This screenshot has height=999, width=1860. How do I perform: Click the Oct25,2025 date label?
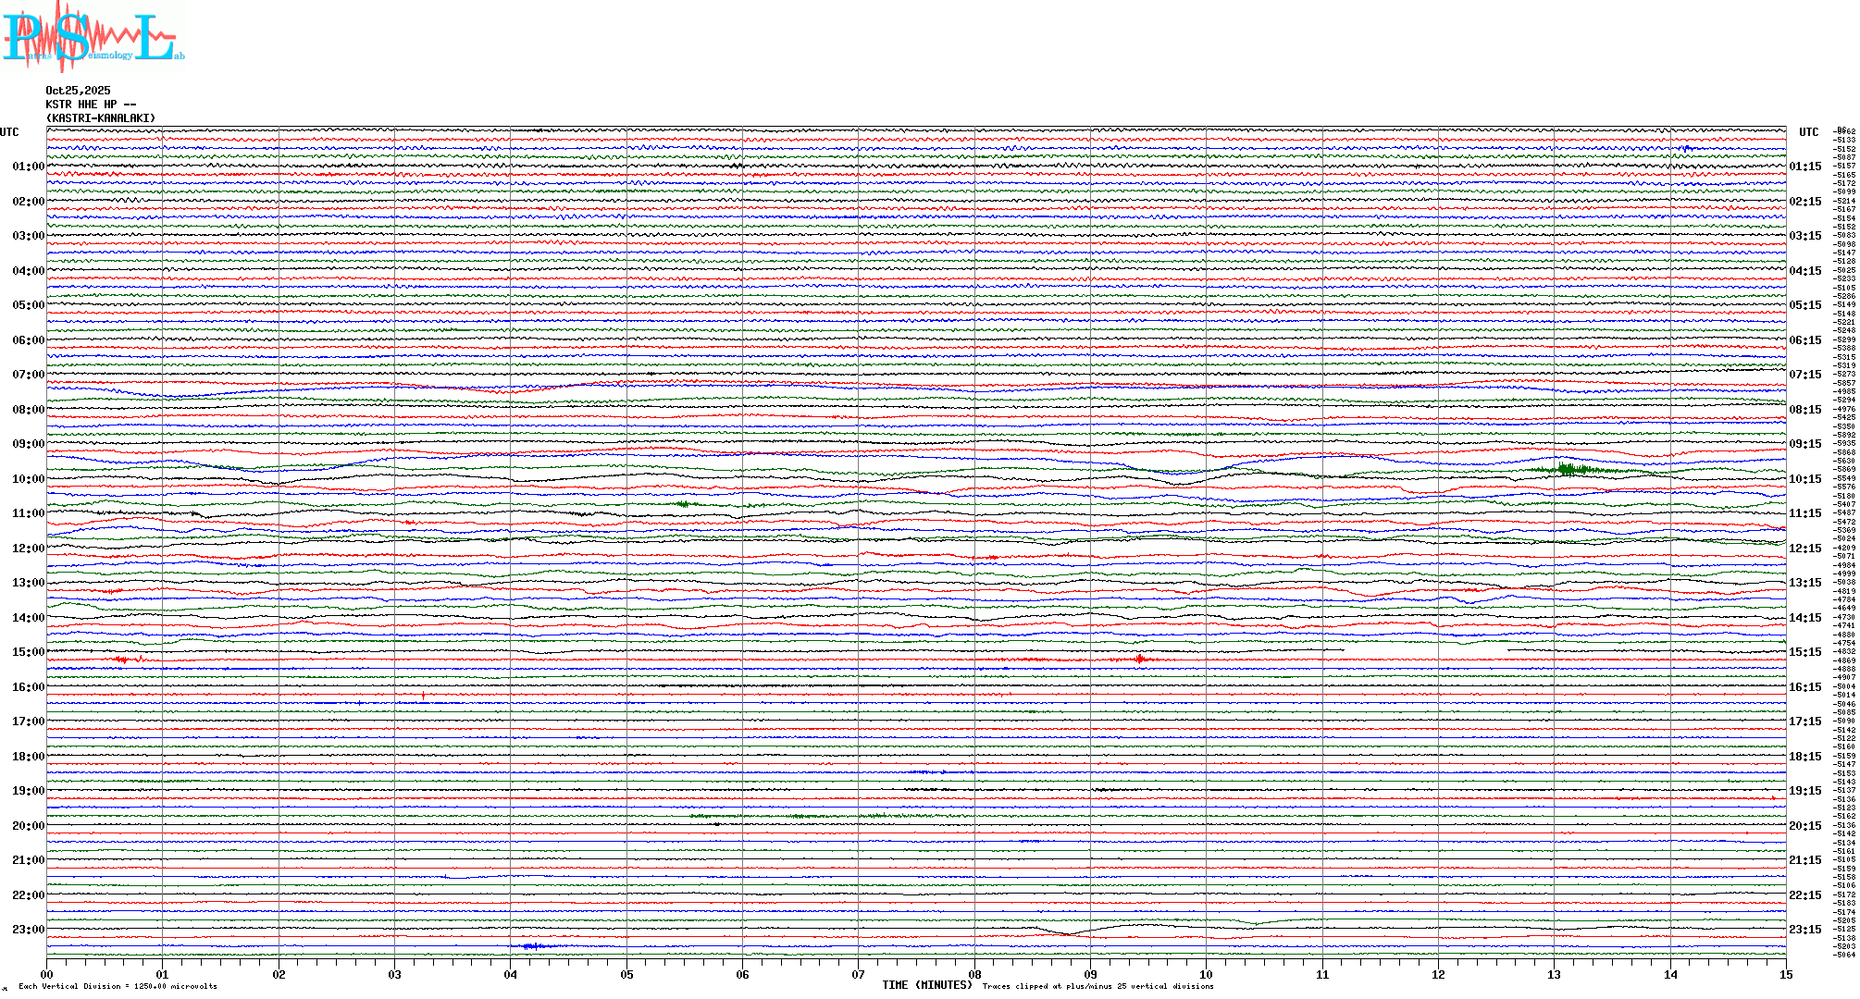(78, 91)
